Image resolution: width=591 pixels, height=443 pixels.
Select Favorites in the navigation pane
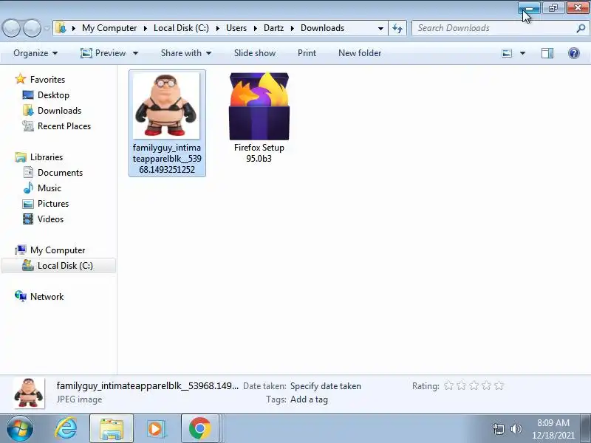47,80
